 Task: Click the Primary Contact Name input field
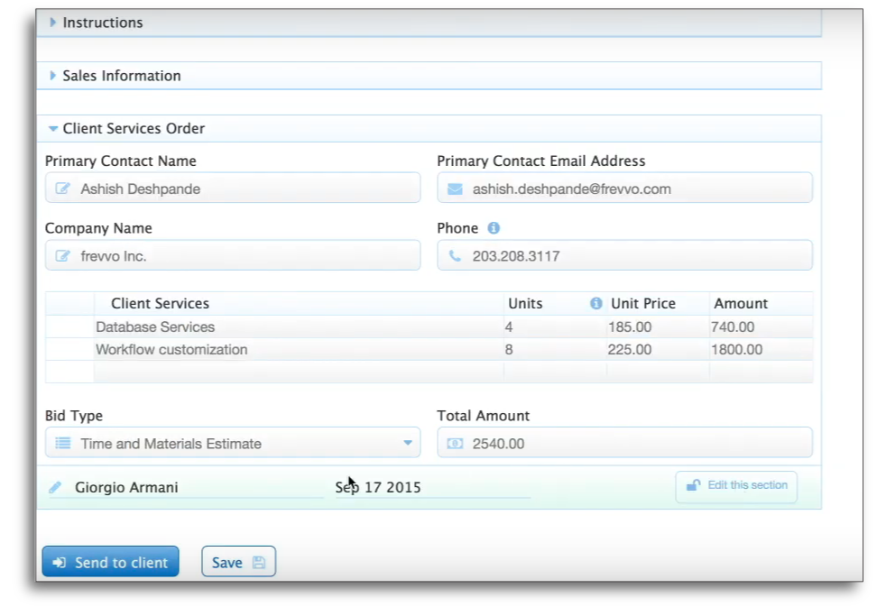[x=233, y=188]
